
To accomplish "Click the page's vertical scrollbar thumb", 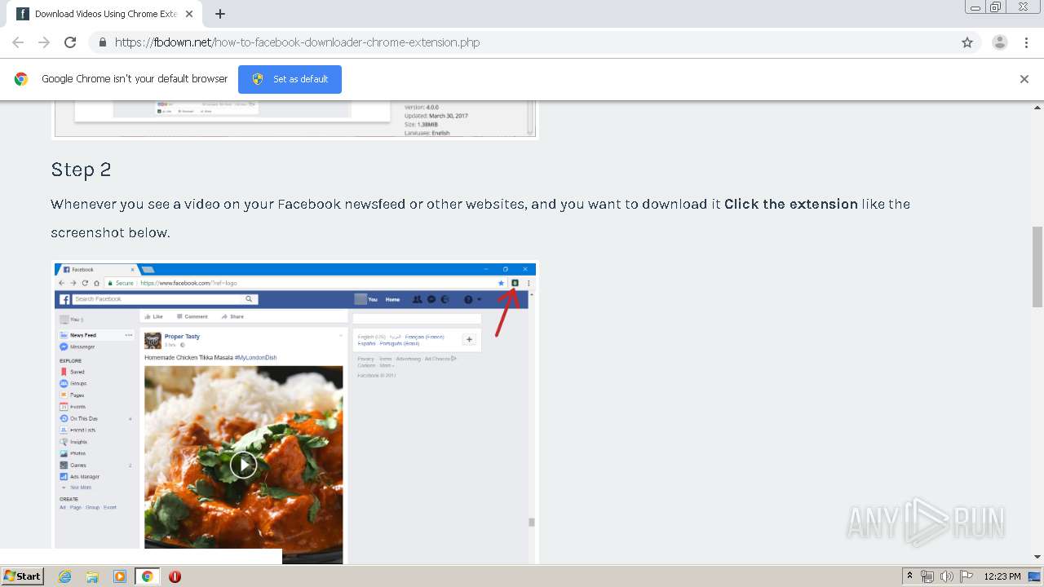I will pos(1037,266).
